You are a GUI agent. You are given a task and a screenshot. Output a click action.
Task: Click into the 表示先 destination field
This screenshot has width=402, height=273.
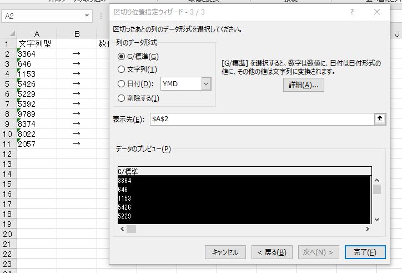click(x=262, y=119)
